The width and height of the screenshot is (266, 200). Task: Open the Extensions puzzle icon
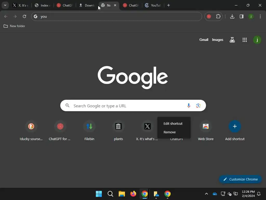(218, 16)
